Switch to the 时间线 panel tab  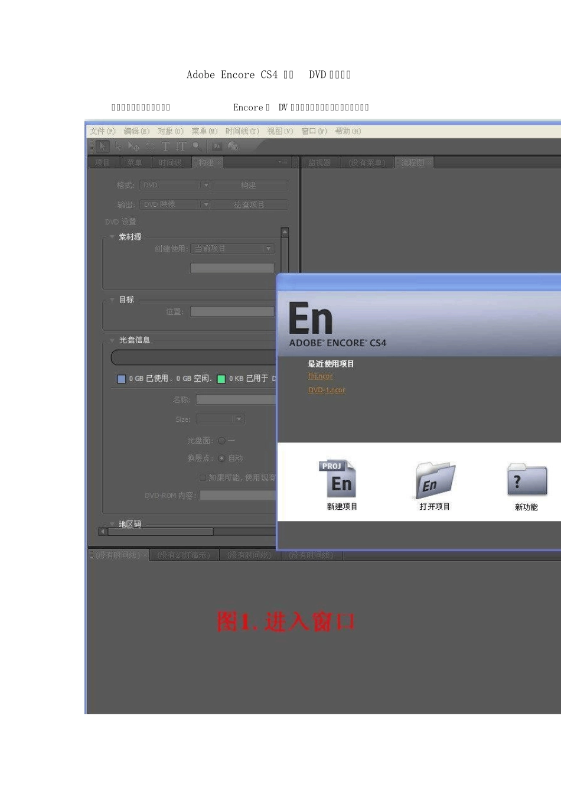tap(171, 162)
